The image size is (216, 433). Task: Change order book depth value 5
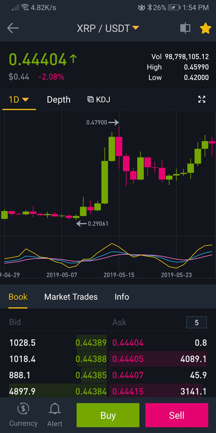197,322
